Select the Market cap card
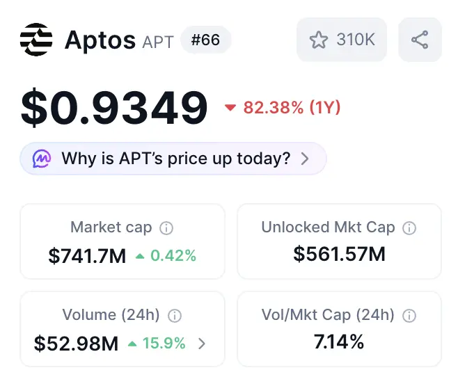The image size is (458, 377). pyautogui.click(x=123, y=241)
